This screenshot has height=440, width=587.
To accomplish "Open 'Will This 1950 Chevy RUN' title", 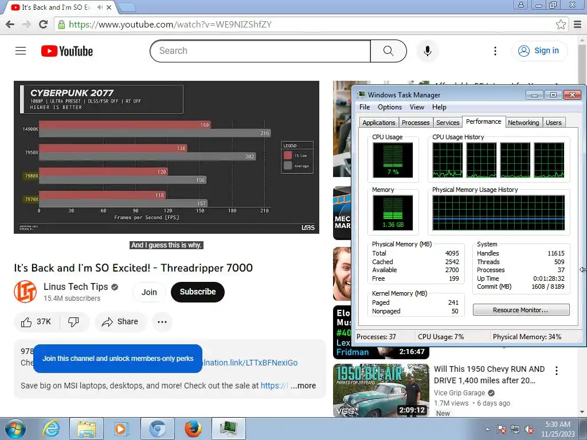I will coord(489,375).
